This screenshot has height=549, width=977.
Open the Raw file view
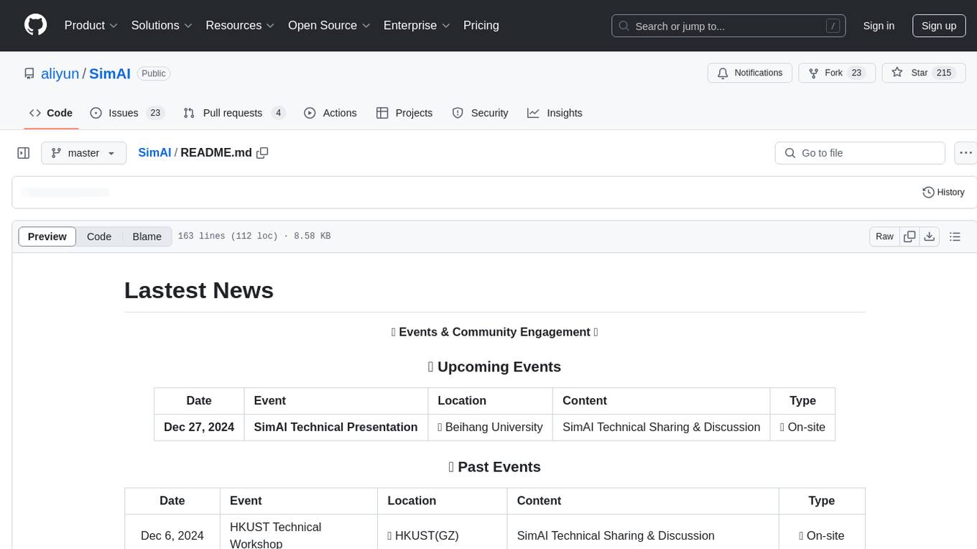[884, 236]
